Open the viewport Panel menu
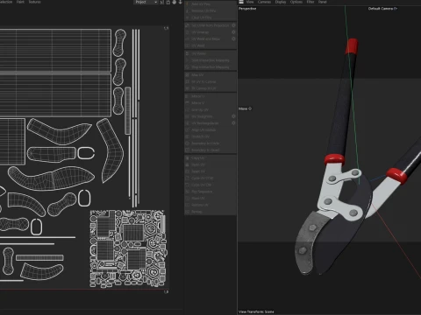421x315 pixels. (322, 2)
